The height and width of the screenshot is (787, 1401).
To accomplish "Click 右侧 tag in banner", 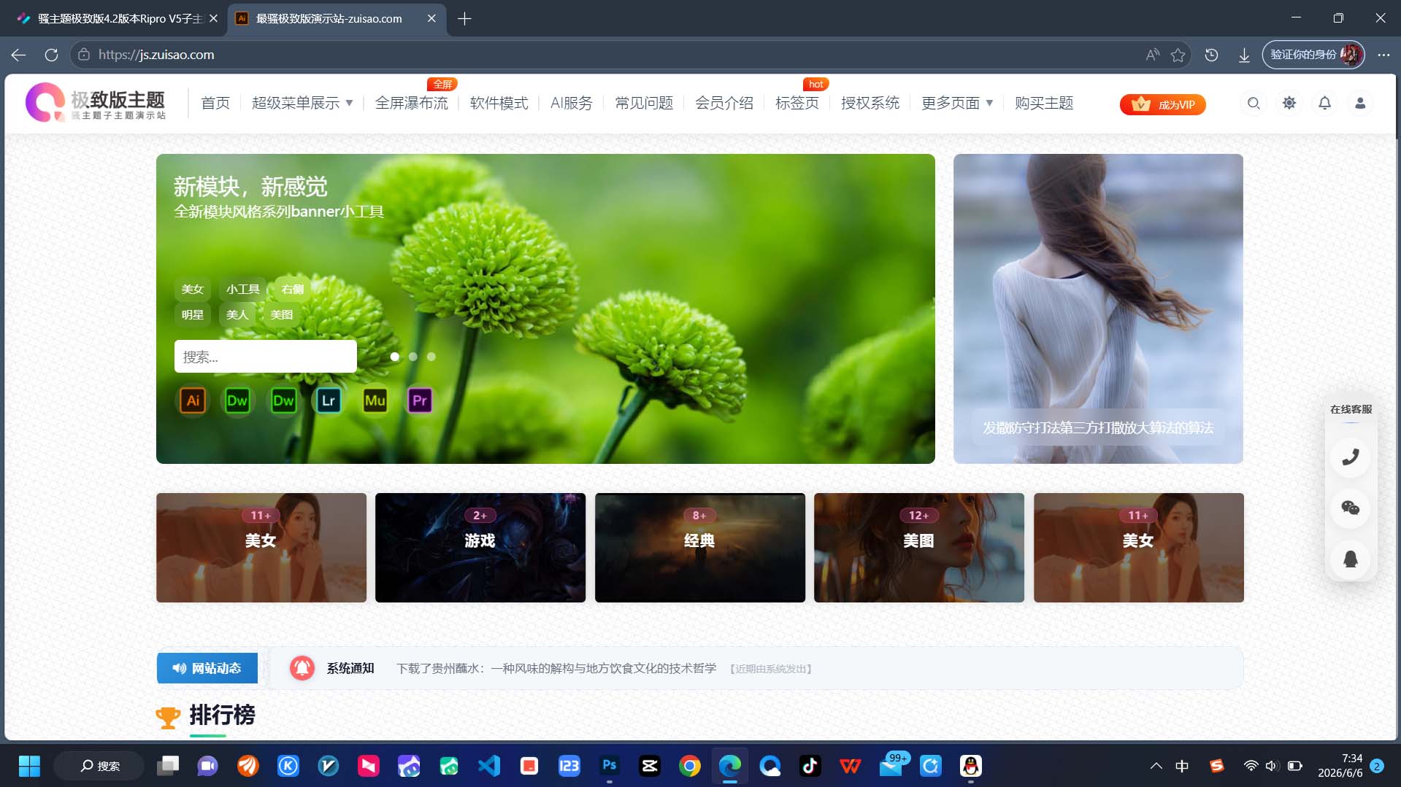I will (293, 289).
